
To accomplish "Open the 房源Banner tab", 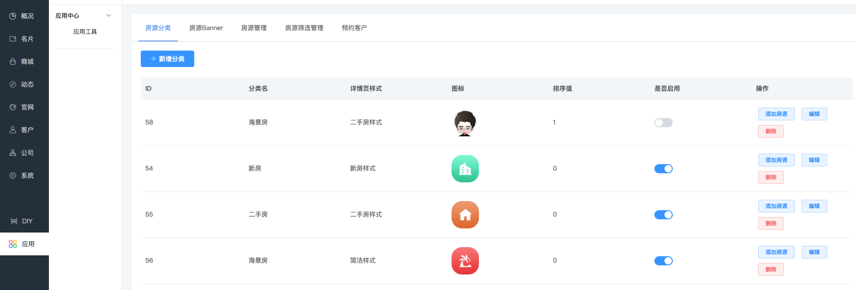I will point(206,28).
